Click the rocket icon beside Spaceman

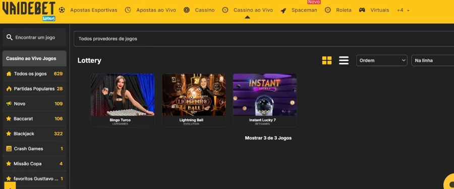coord(283,11)
